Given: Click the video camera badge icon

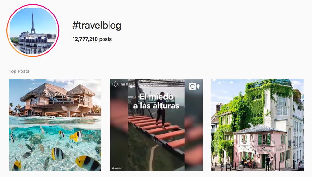Looking at the screenshot, I should pyautogui.click(x=194, y=86).
